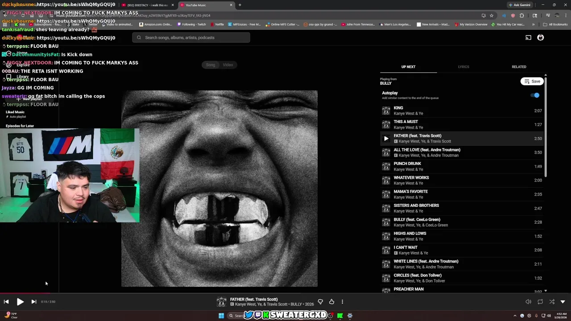This screenshot has width=571, height=321.
Task: Skip to the previous track
Action: (x=6, y=302)
